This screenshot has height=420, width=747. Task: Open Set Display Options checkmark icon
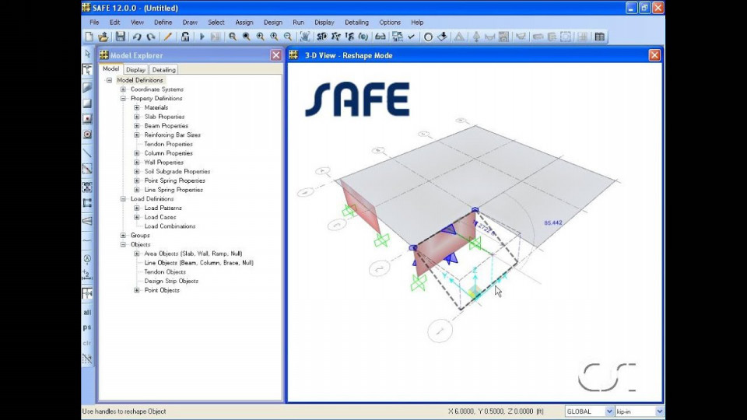411,37
